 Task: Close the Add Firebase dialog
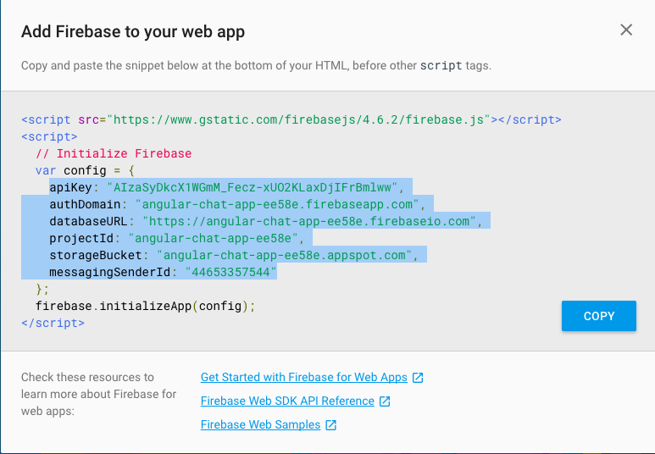point(625,30)
